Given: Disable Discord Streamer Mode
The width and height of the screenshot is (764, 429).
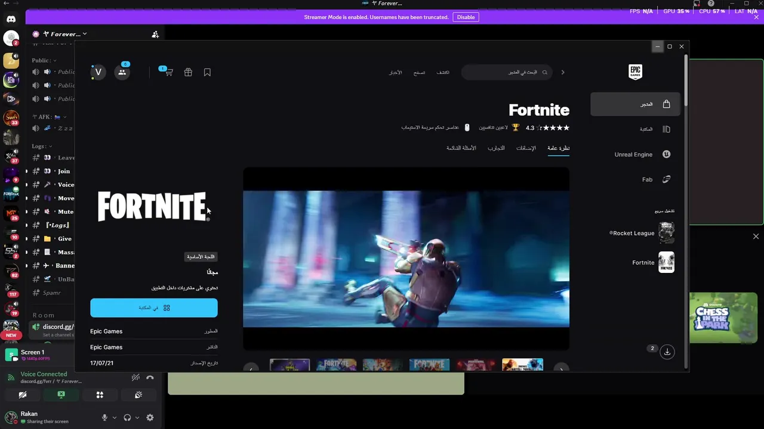Looking at the screenshot, I should click(466, 17).
